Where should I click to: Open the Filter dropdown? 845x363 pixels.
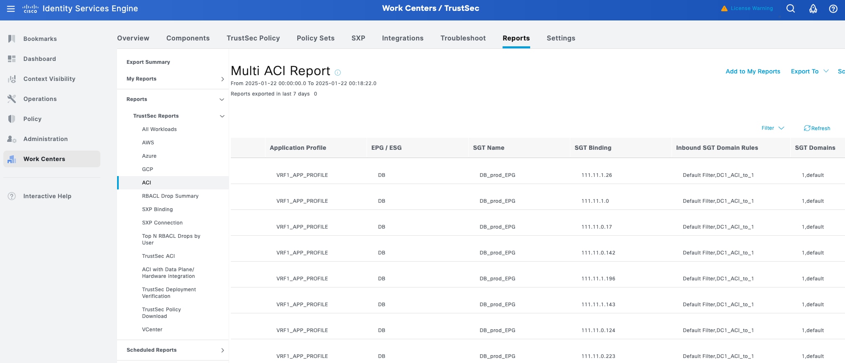(x=772, y=128)
